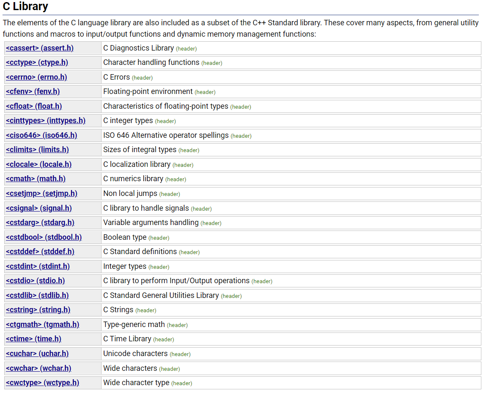The height and width of the screenshot is (394, 486).
Task: Open the <cuchar> (uchar.h) link
Action: pos(37,354)
